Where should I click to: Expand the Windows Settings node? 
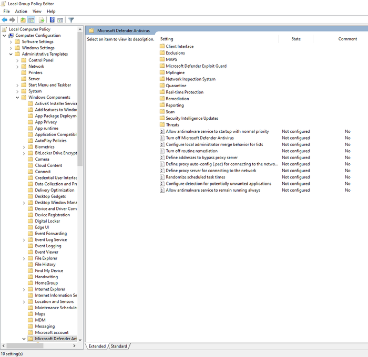coord(11,48)
